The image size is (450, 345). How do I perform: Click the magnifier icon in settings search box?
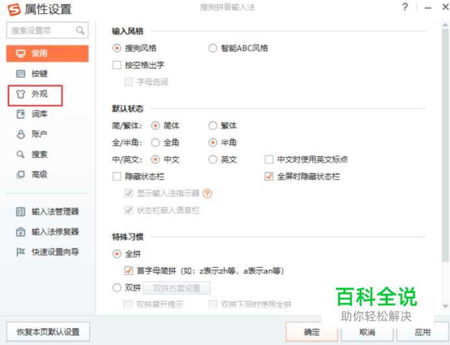pos(80,30)
